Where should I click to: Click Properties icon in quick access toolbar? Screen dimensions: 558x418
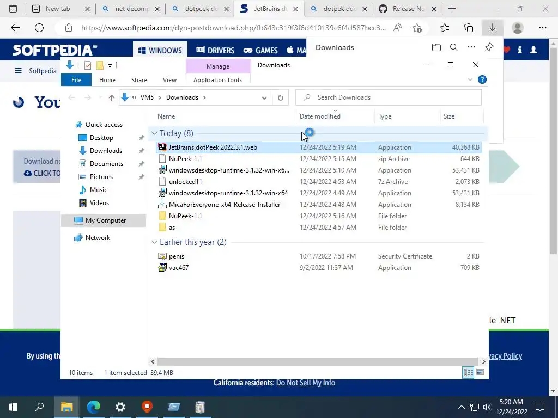pos(88,65)
